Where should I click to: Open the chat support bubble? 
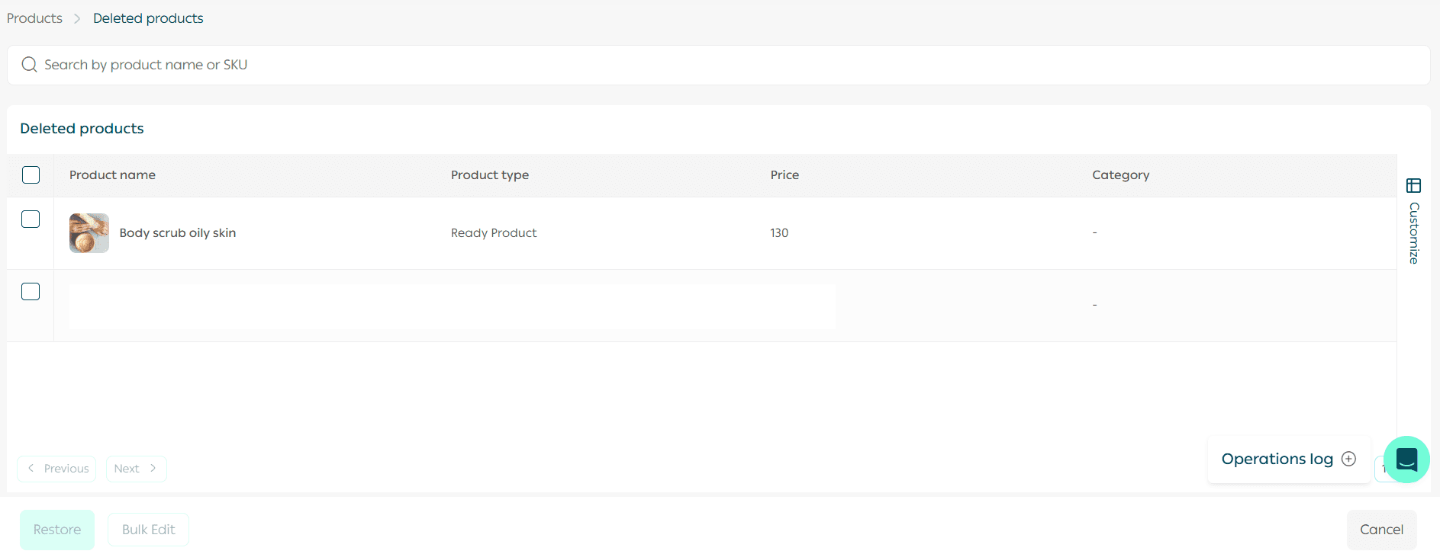coord(1406,460)
